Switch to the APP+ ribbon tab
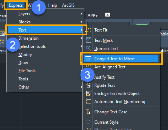The height and width of the screenshot is (130, 168). [93, 15]
